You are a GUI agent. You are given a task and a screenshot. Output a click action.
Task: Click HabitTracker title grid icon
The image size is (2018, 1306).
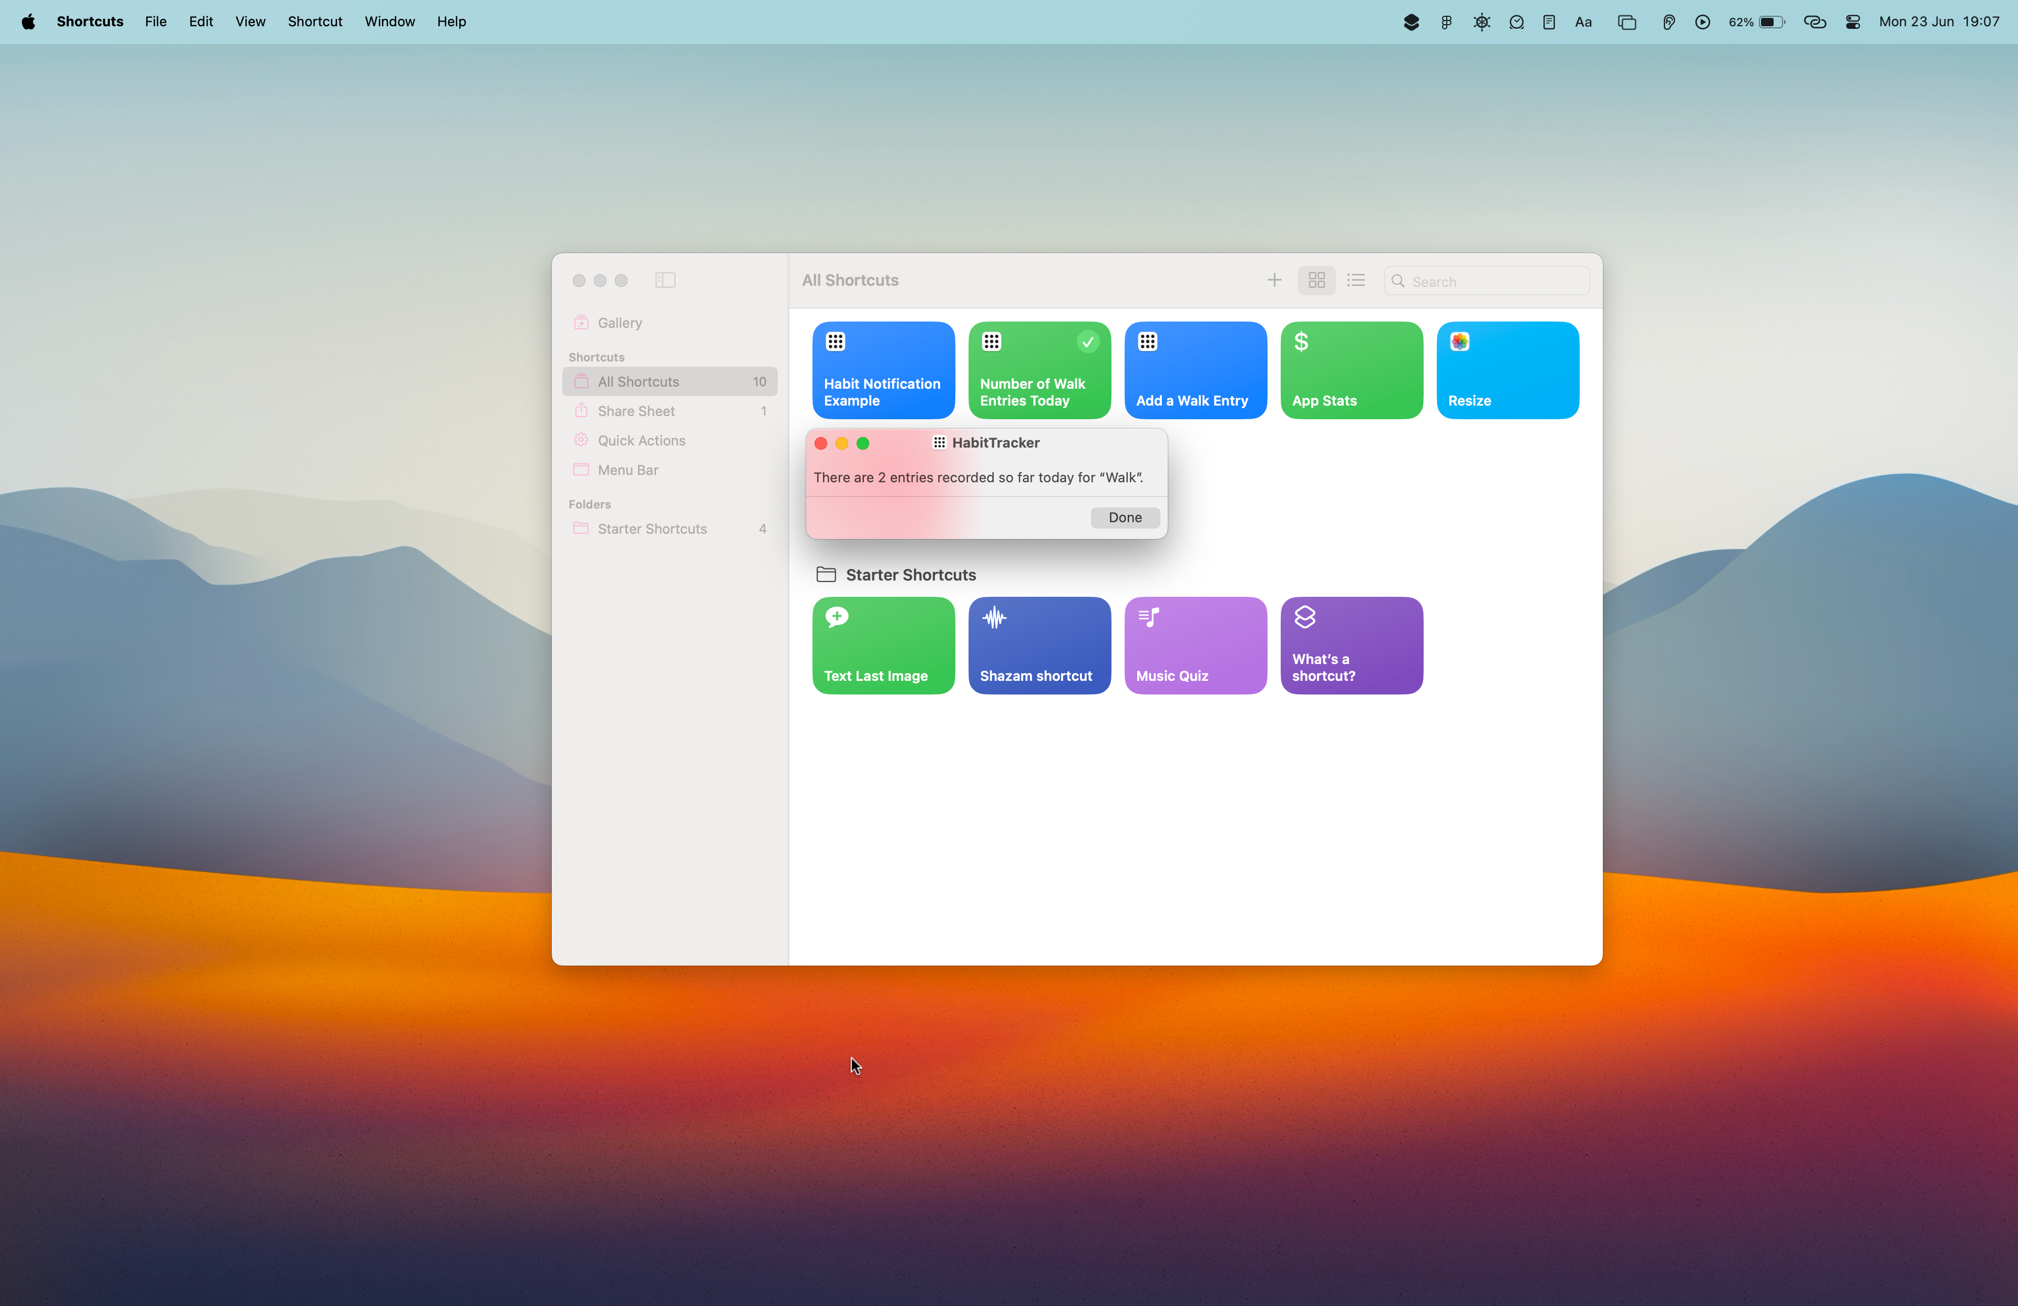pos(939,442)
